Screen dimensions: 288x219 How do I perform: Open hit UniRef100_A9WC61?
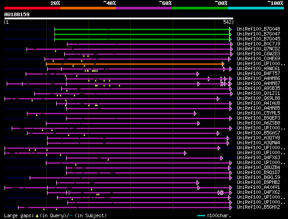pos(258,69)
